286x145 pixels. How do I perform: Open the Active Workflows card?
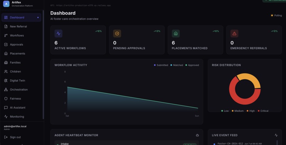(x=78, y=40)
